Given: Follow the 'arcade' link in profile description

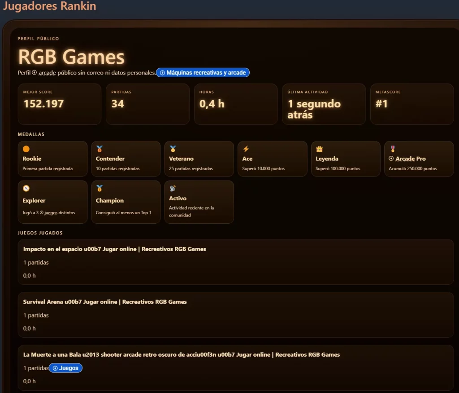Looking at the screenshot, I should click(47, 73).
